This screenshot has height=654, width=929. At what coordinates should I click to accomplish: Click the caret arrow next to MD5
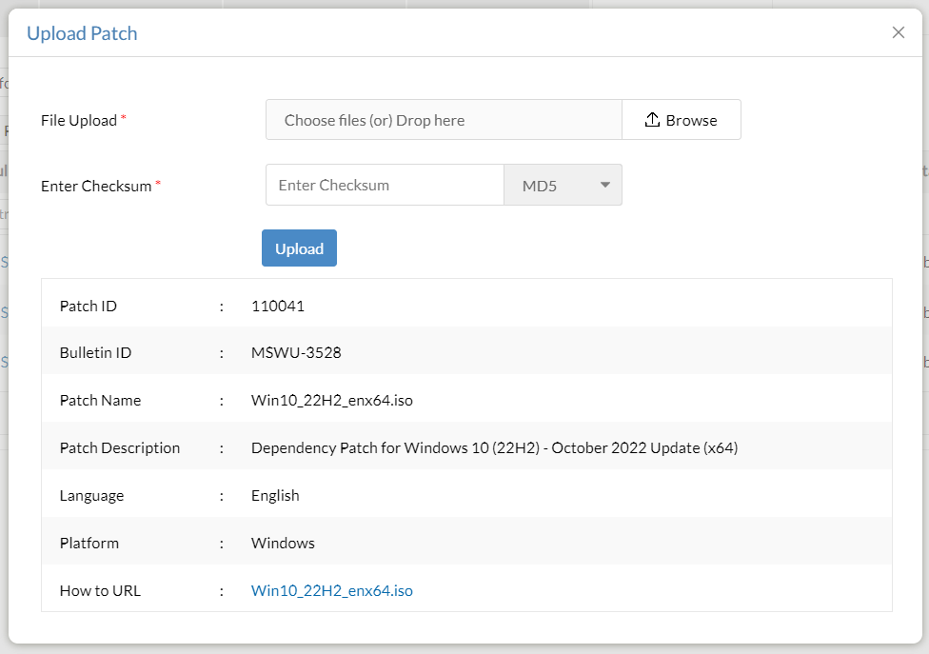coord(605,185)
